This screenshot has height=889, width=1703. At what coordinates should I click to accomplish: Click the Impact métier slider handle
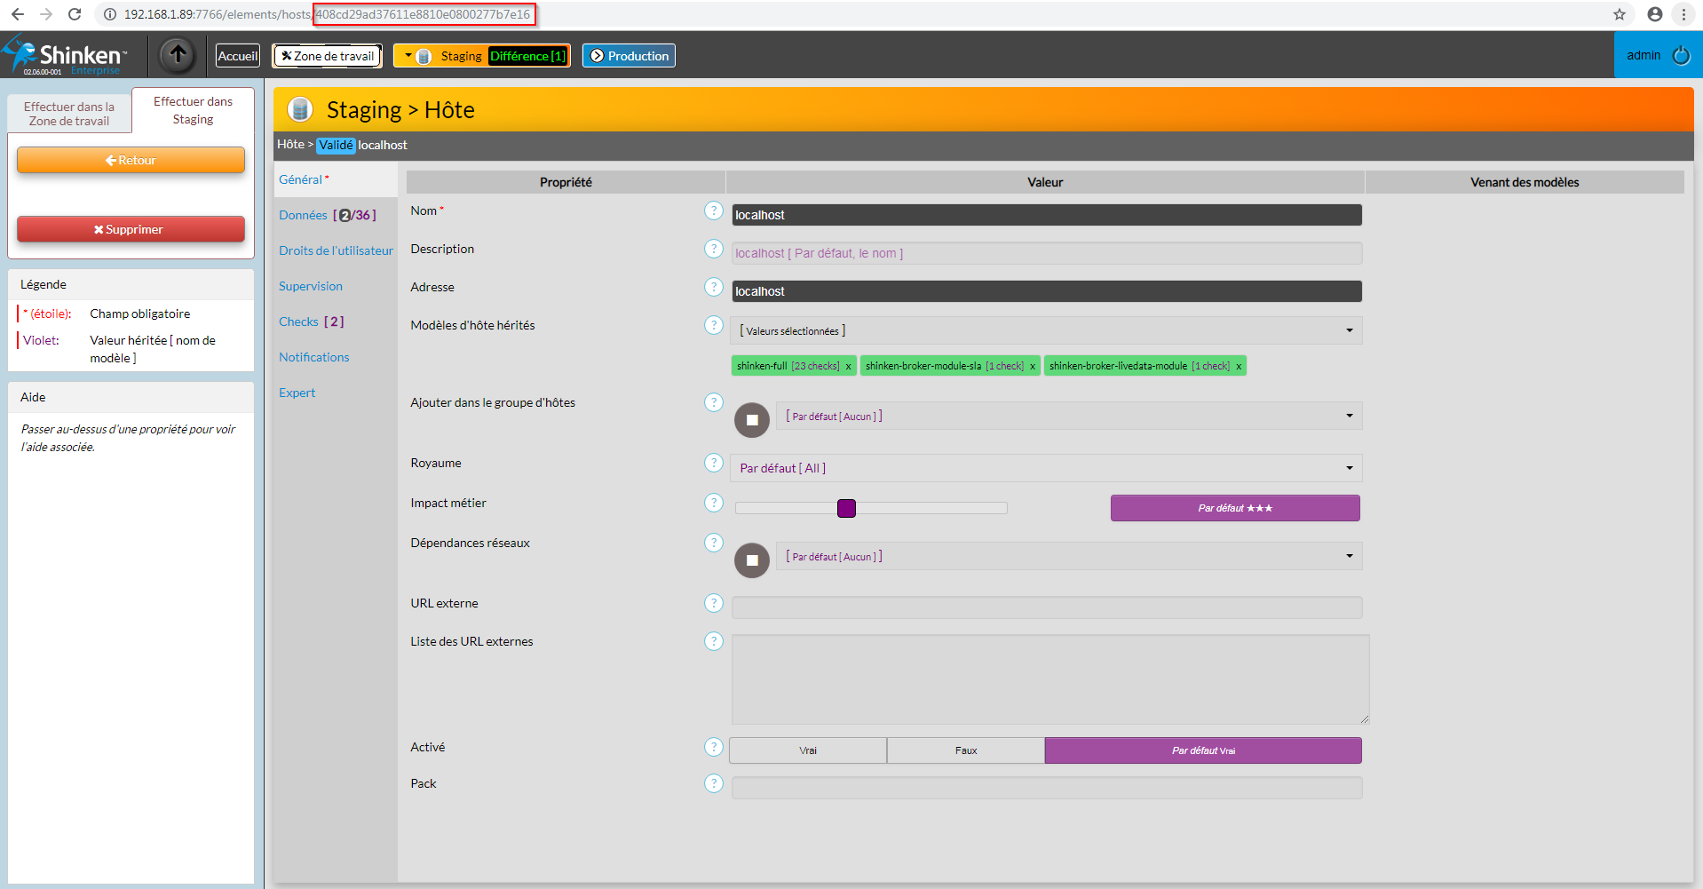(846, 508)
